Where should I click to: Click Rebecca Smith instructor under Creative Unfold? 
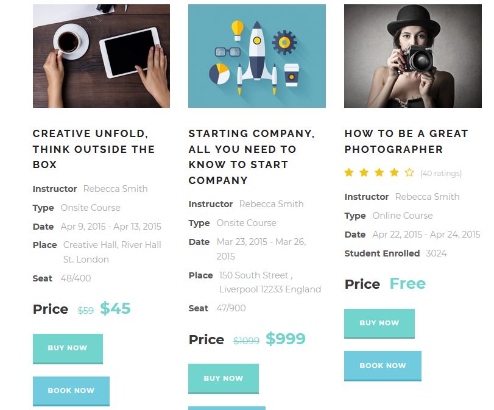coord(115,189)
